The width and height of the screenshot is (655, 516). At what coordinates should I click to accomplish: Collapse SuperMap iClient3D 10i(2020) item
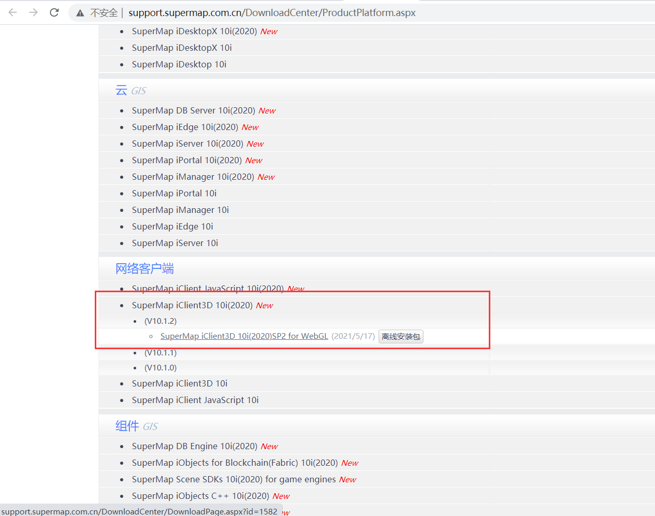pos(192,305)
